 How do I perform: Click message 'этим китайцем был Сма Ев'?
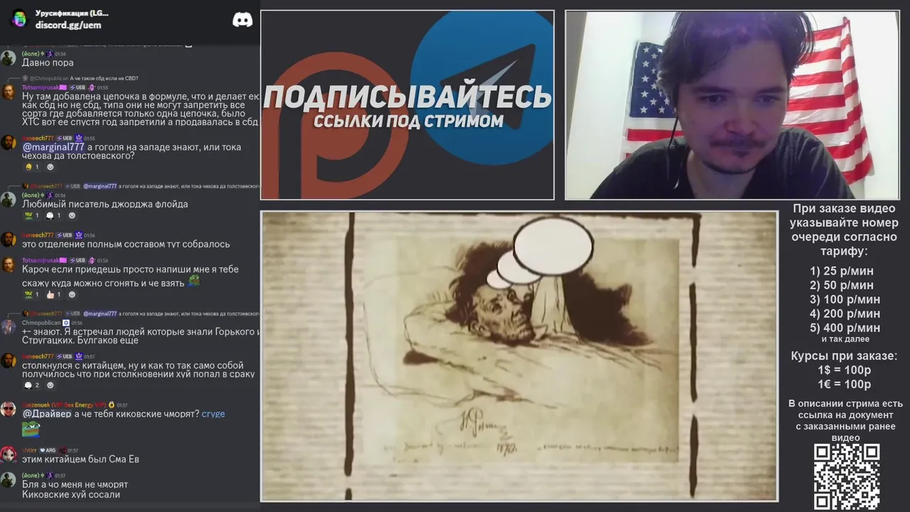click(x=80, y=459)
